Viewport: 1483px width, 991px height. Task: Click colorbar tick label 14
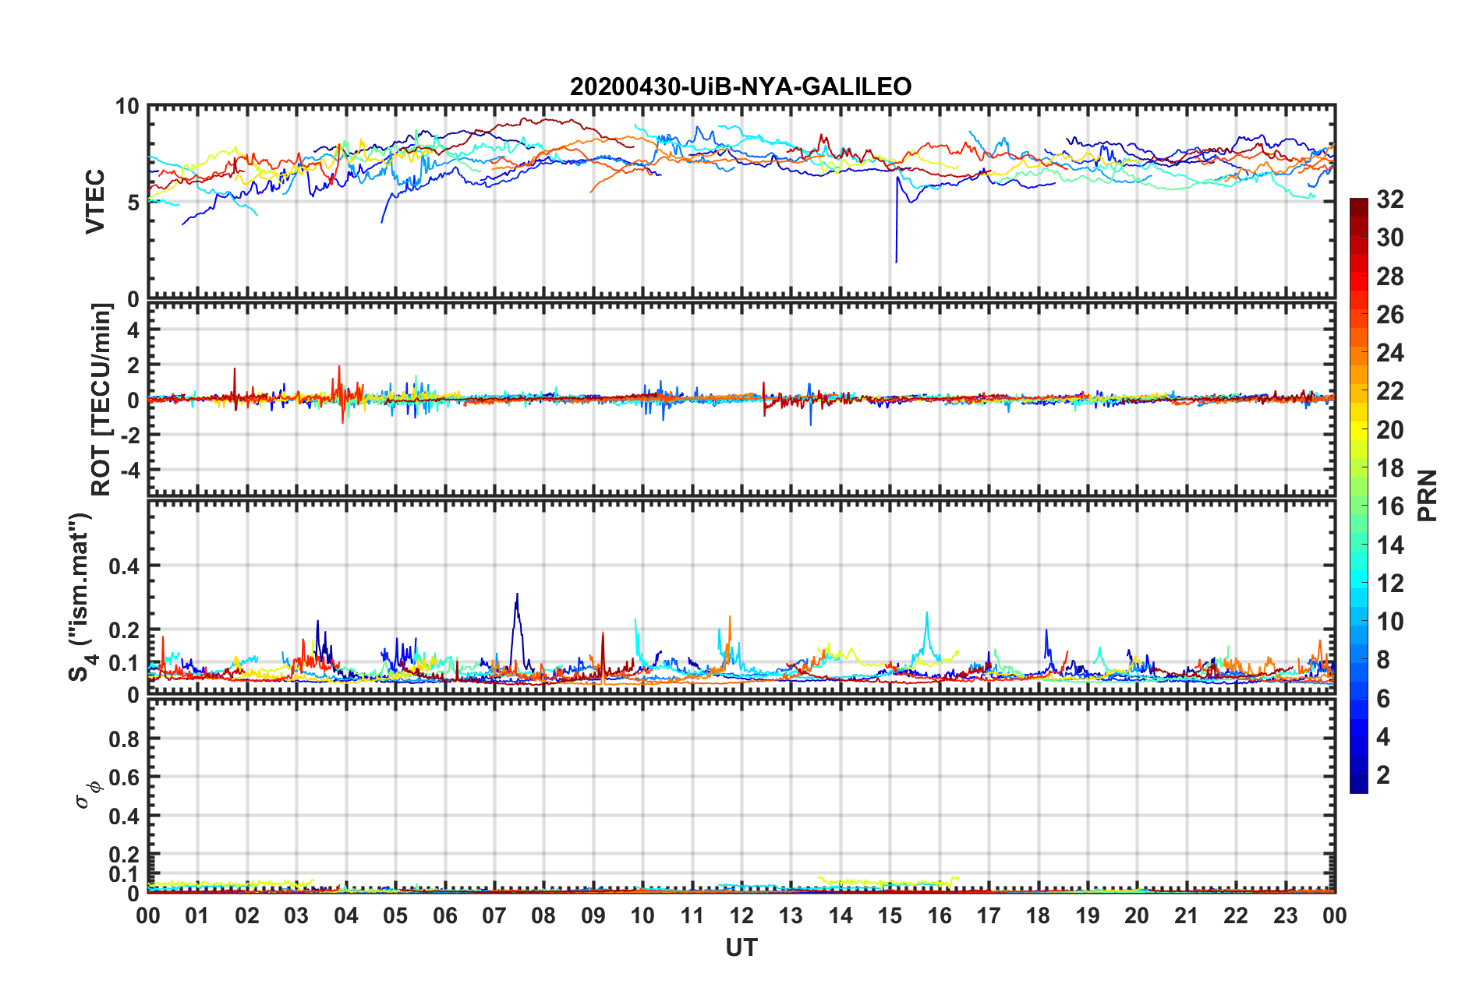1389,545
